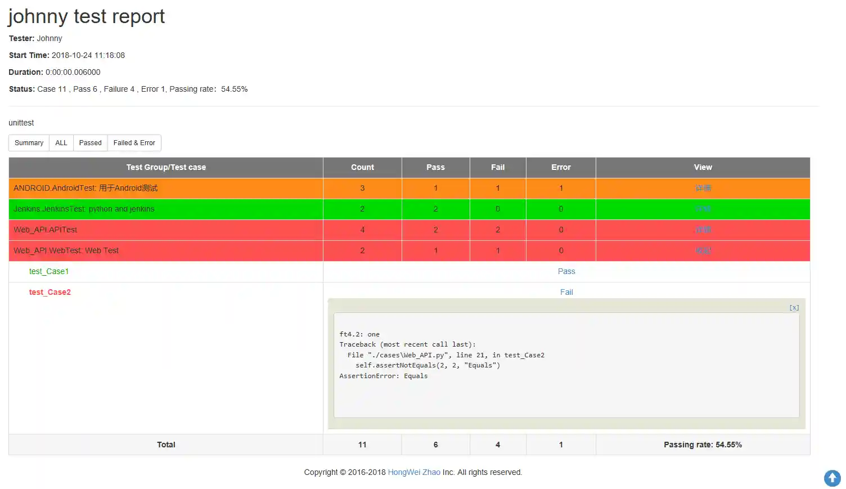846x489 pixels.
Task: Expand details for Web_API.APITest row
Action: pyautogui.click(x=703, y=230)
